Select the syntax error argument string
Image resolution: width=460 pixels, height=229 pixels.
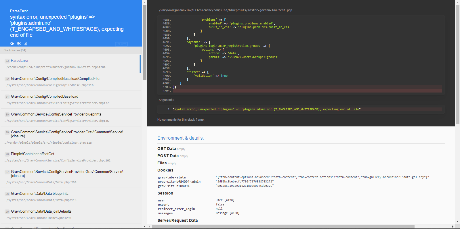[x=267, y=109]
